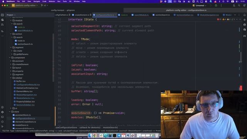Click the red error count indicator
The width and height of the screenshot is (247, 139).
tap(219, 19)
